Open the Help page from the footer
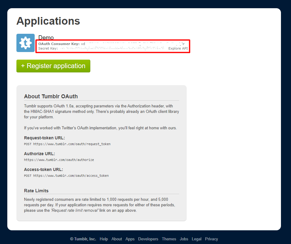 click(104, 239)
